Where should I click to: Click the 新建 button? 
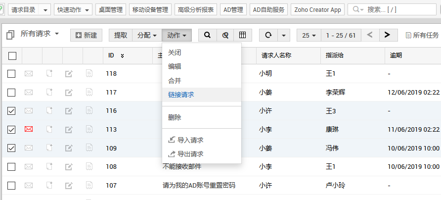click(86, 35)
